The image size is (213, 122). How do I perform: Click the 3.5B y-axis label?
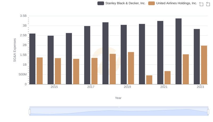(23, 16)
